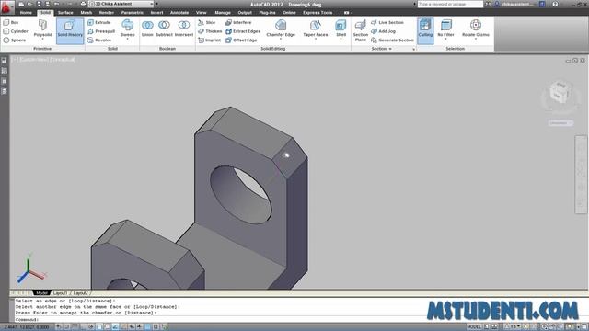The height and width of the screenshot is (331, 589).
Task: Open the Polysolid dropdown arrow
Action: (43, 39)
